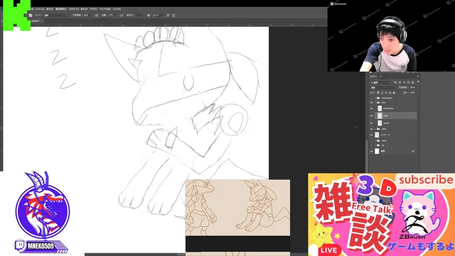Open the Layers panel menu icon
Screen dimensions: 455x256
pos(418,76)
